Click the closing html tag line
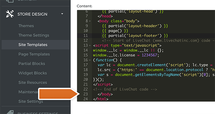215x114 pixels. (101, 99)
